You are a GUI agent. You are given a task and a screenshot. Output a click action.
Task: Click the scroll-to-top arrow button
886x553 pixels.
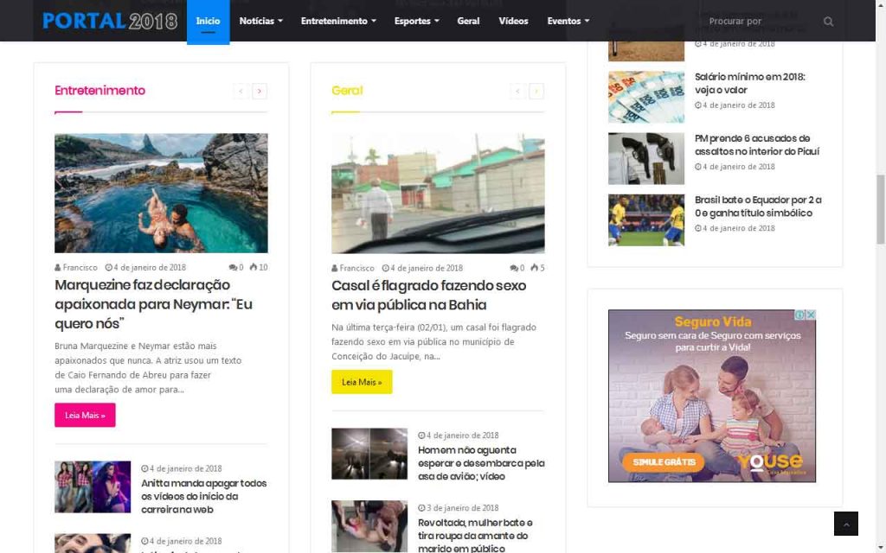tap(846, 524)
